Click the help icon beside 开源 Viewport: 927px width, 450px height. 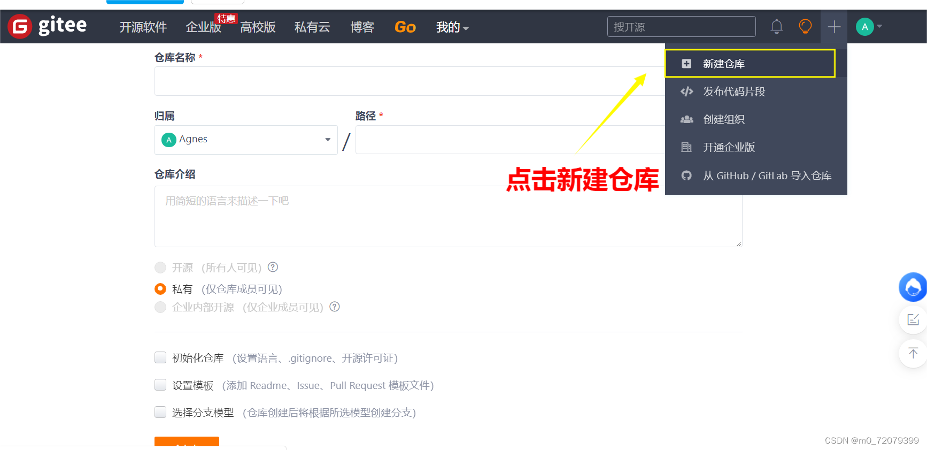[x=273, y=267]
